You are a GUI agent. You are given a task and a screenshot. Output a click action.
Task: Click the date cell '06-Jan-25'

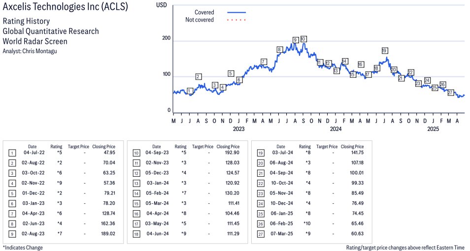pos(282,214)
